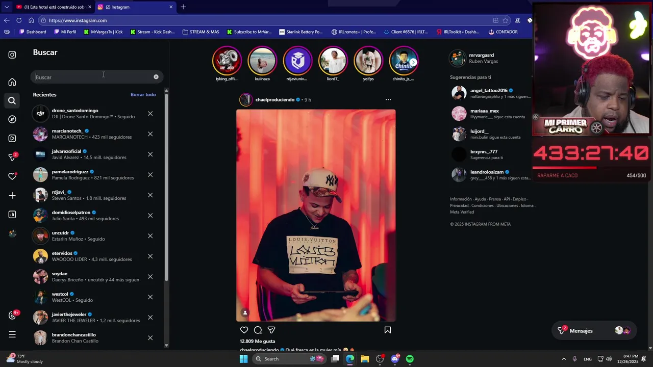Open suggested account brxynn._777
653x367 pixels.
point(484,151)
